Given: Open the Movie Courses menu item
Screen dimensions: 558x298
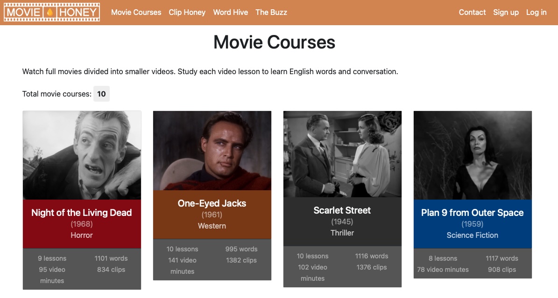Looking at the screenshot, I should tap(136, 12).
